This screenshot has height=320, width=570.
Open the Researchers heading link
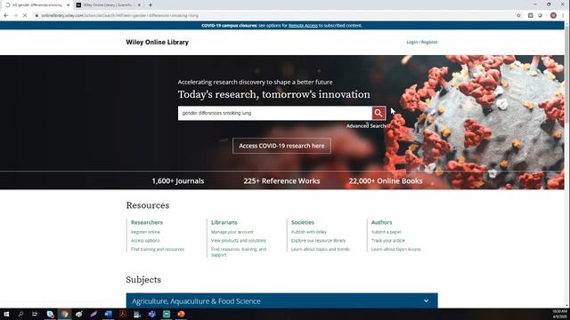(147, 222)
